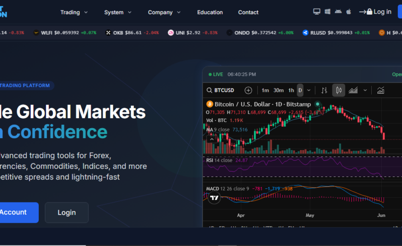Click the Log in link in header

(382, 12)
